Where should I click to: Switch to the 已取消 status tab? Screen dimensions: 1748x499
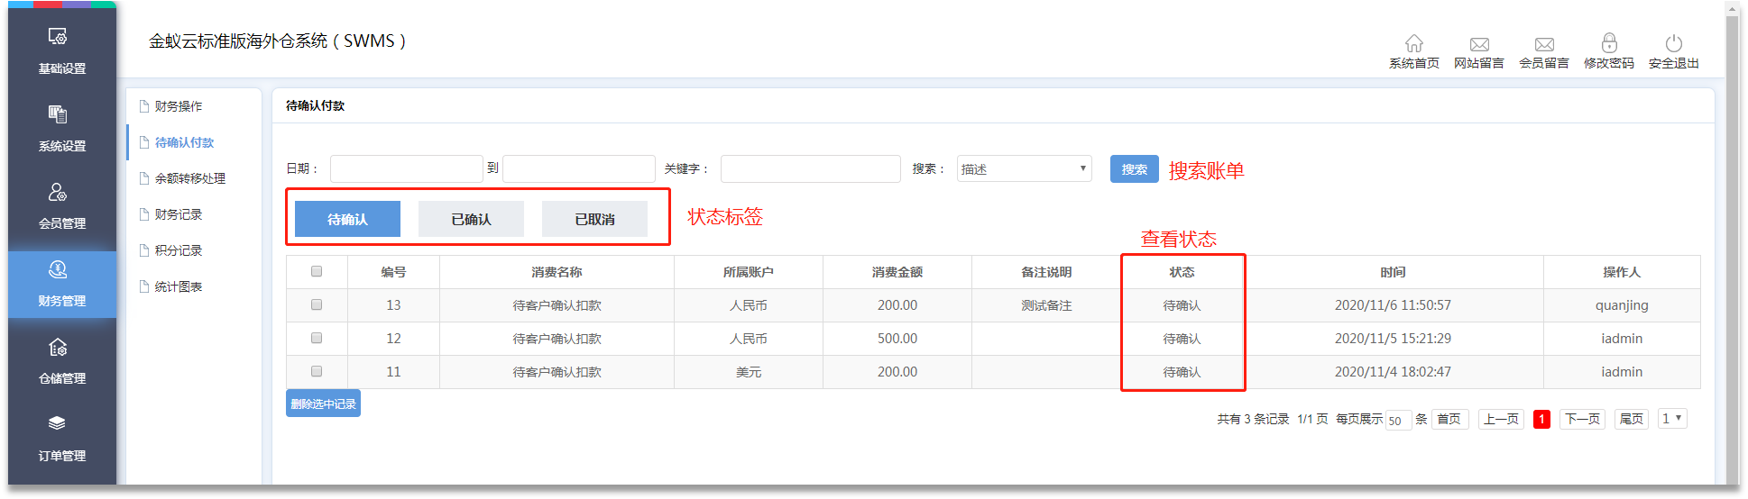click(594, 220)
